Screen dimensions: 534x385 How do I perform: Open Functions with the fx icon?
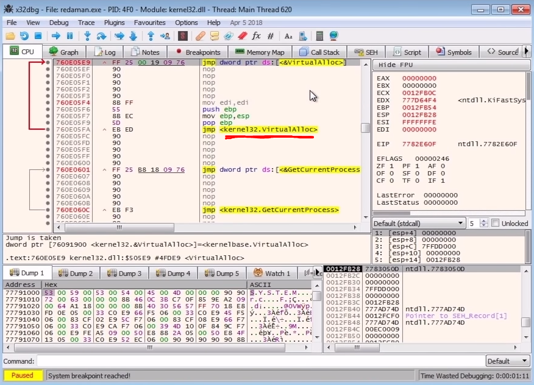pyautogui.click(x=257, y=36)
